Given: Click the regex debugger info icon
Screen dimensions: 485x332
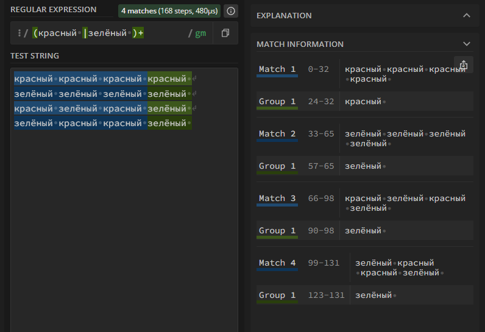Looking at the screenshot, I should coord(231,11).
